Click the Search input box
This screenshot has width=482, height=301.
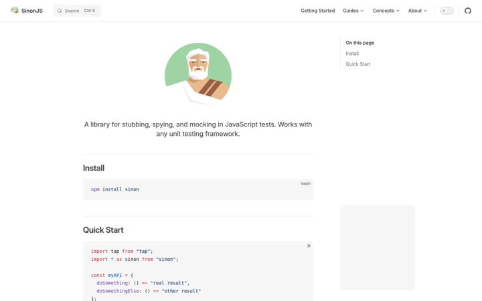77,11
